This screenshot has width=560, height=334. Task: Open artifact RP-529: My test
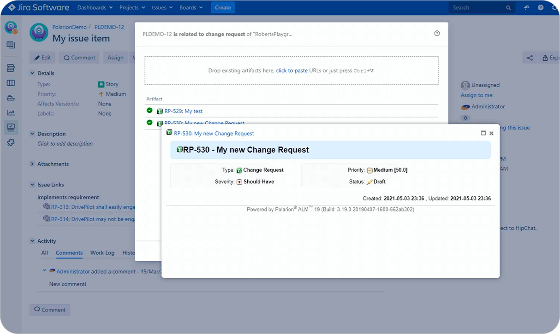[184, 111]
